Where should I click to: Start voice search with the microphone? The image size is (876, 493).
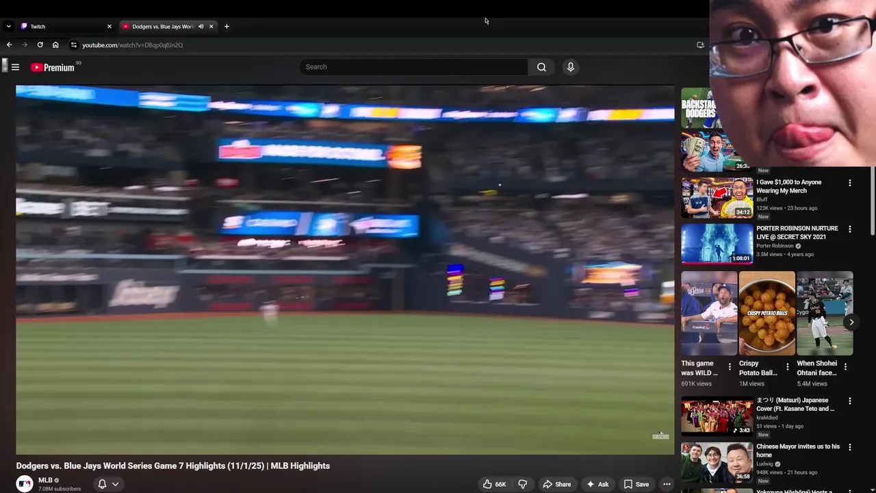coord(570,67)
